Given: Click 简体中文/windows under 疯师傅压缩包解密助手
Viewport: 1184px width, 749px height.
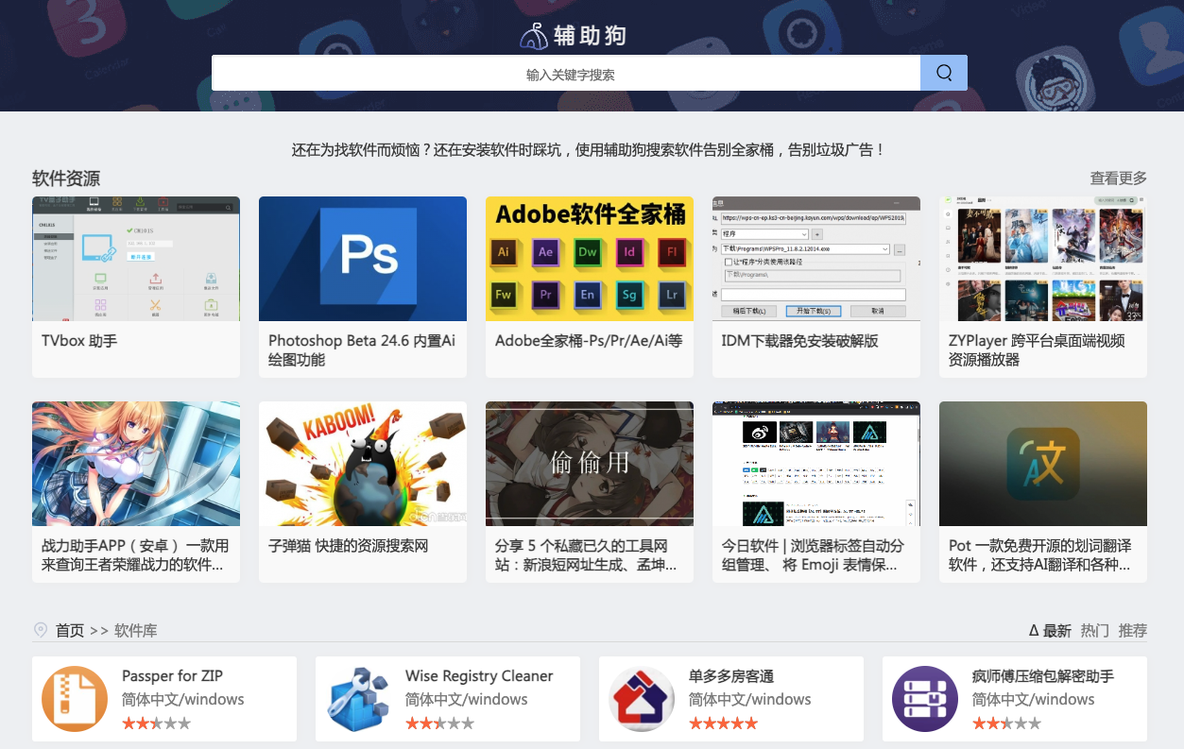Looking at the screenshot, I should point(1034,700).
